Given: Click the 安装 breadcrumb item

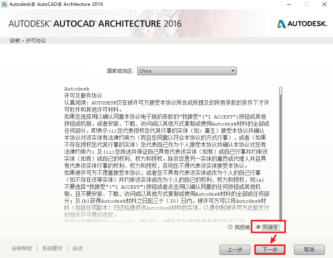Looking at the screenshot, I should coord(15,41).
